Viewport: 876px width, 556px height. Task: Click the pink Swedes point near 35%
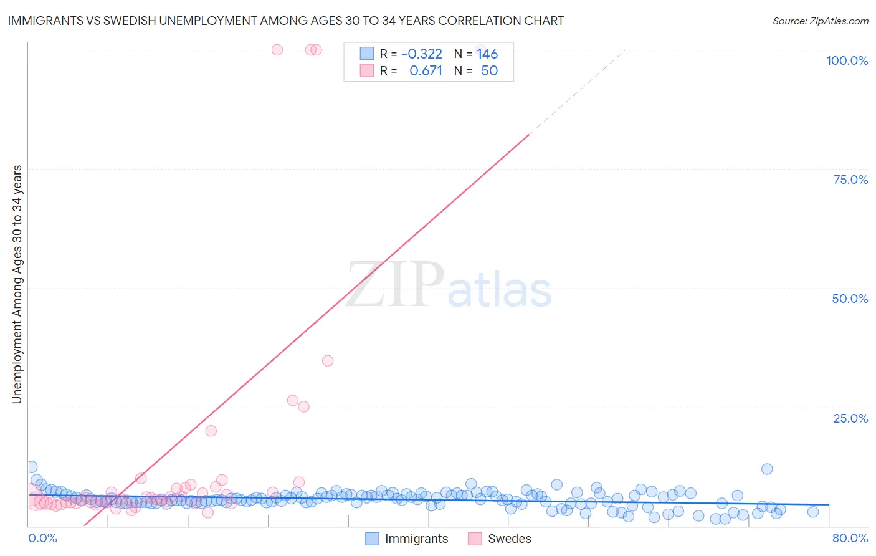(x=328, y=360)
